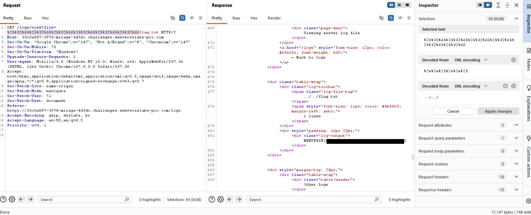Click the Response search input field
This screenshot has width=531, height=215.
coord(310,199)
